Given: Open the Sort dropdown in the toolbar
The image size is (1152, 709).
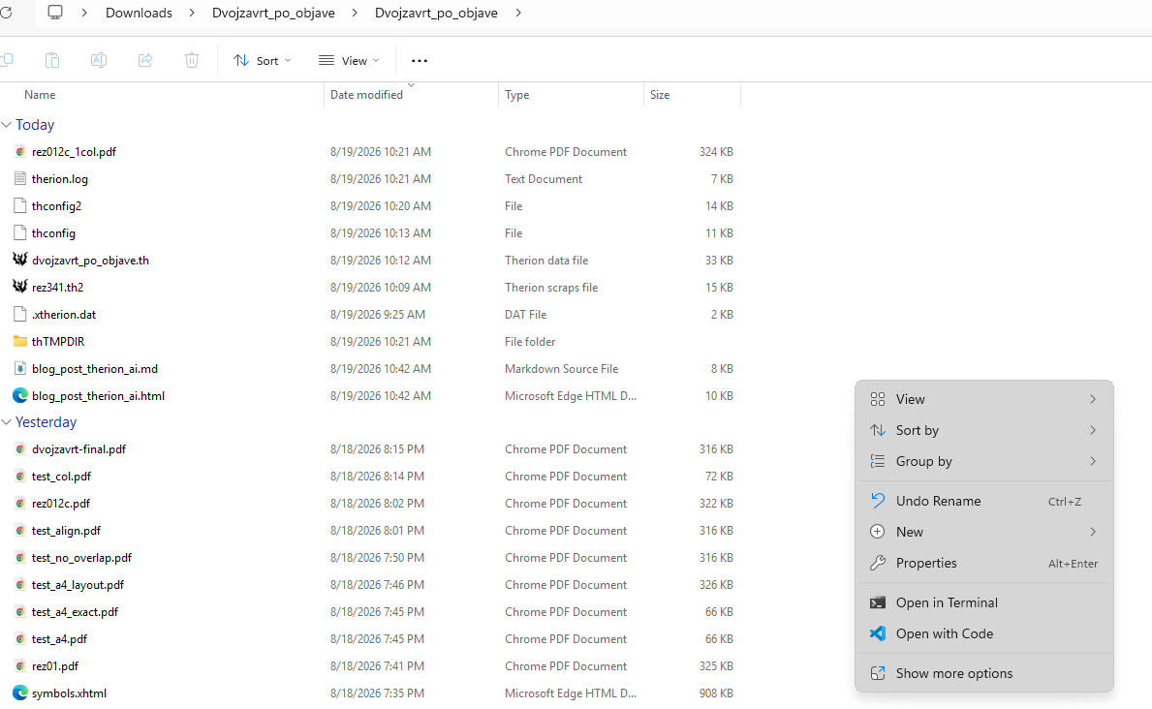Looking at the screenshot, I should 263,61.
